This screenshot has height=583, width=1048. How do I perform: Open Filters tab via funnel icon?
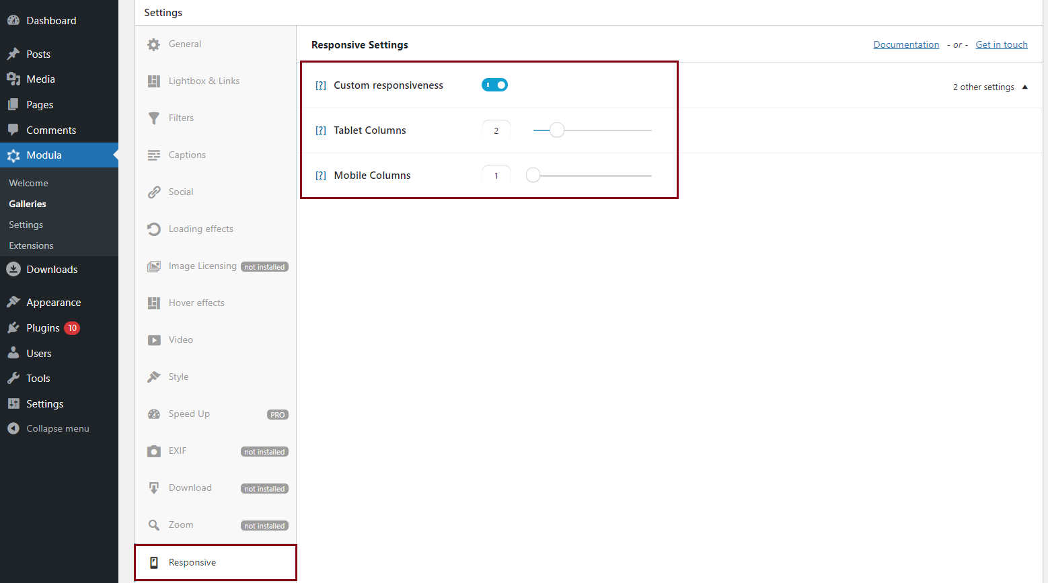click(x=154, y=118)
